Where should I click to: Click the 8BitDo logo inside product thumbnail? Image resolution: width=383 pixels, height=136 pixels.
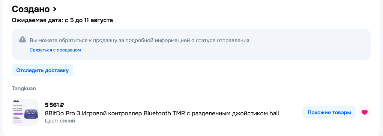click(17, 101)
